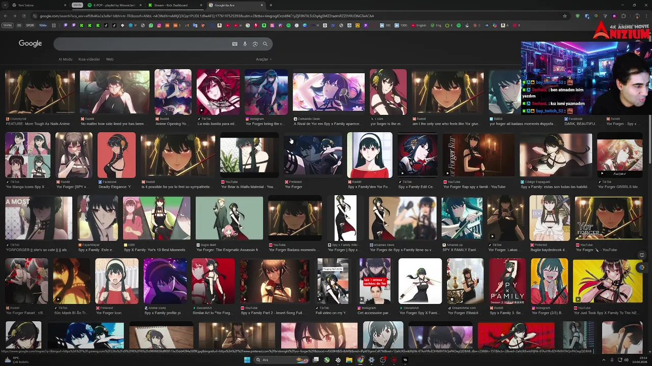
Task: Open Sugoi Mart 'Enigmatic Assassin' image
Action: click(229, 218)
